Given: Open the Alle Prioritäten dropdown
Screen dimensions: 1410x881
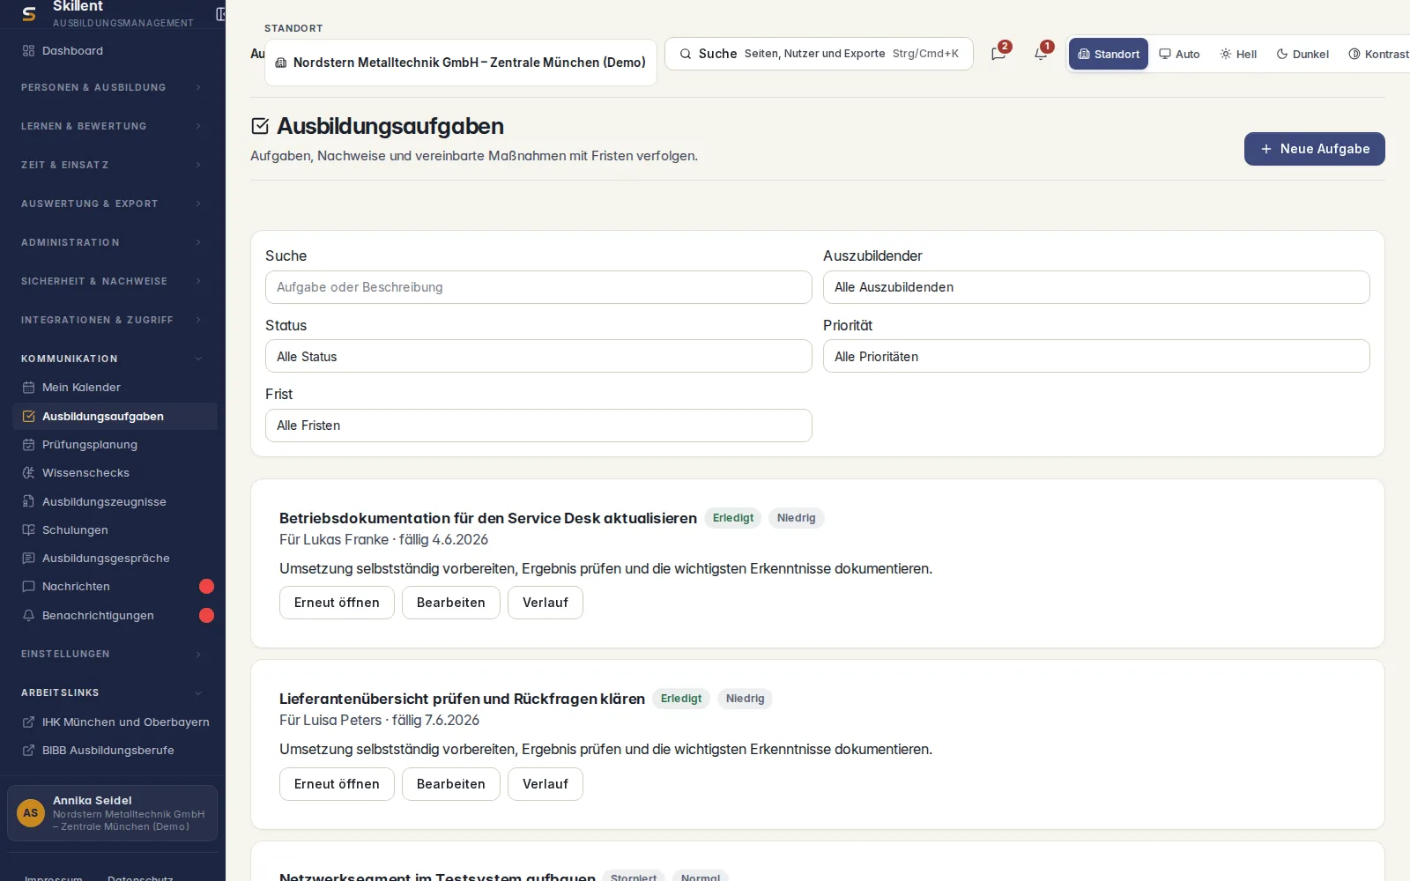Looking at the screenshot, I should tap(1096, 357).
